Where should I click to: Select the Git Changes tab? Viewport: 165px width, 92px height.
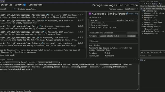click(x=162, y=52)
